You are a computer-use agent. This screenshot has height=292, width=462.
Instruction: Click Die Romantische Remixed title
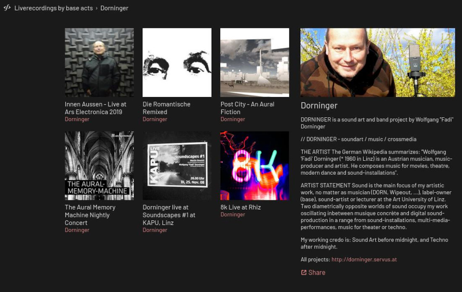coord(166,108)
